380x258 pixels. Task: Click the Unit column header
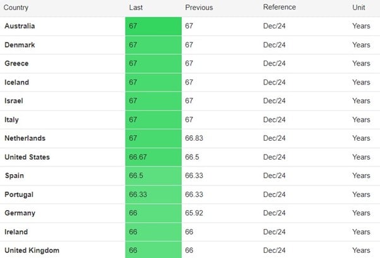point(359,8)
